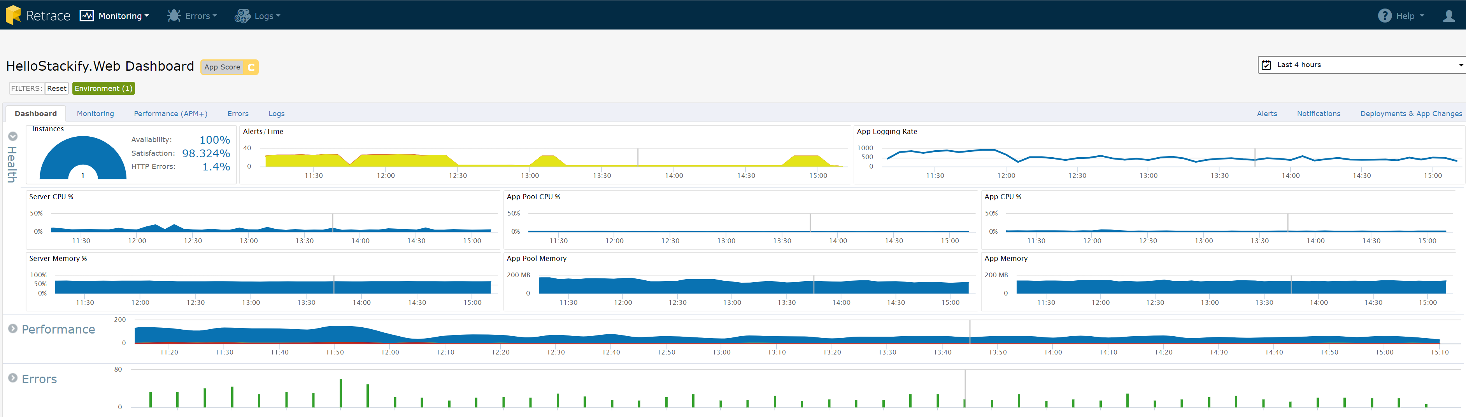This screenshot has height=417, width=1466.
Task: Click the Reset filters button
Action: (x=56, y=89)
